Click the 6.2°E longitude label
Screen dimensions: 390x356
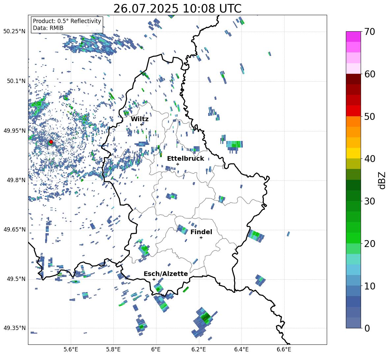coord(199,349)
